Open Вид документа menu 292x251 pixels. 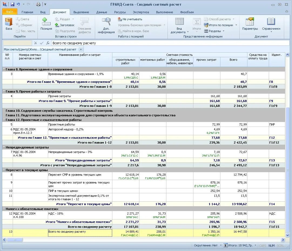tap(179, 25)
